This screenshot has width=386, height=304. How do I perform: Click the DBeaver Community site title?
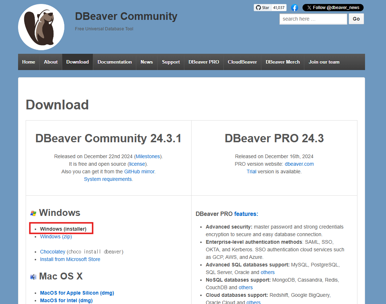(126, 16)
